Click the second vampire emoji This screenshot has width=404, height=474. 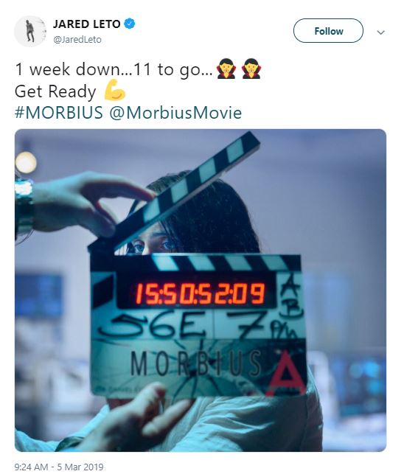coord(251,69)
